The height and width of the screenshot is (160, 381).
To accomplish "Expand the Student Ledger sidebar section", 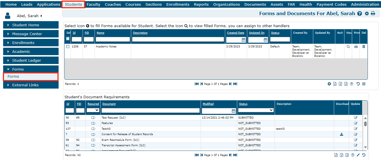I will pyautogui.click(x=31, y=60).
